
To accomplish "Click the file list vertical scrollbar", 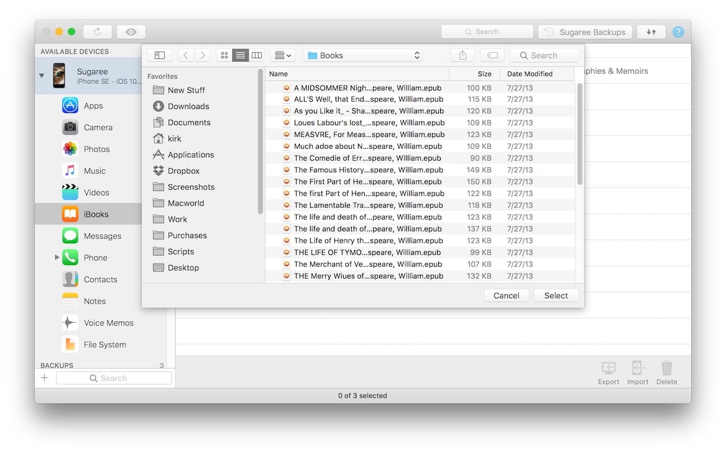I will coord(580,134).
